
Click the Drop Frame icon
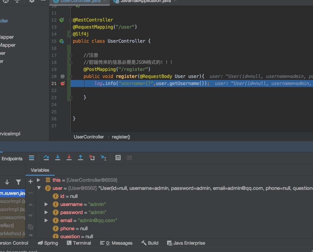pos(92,158)
